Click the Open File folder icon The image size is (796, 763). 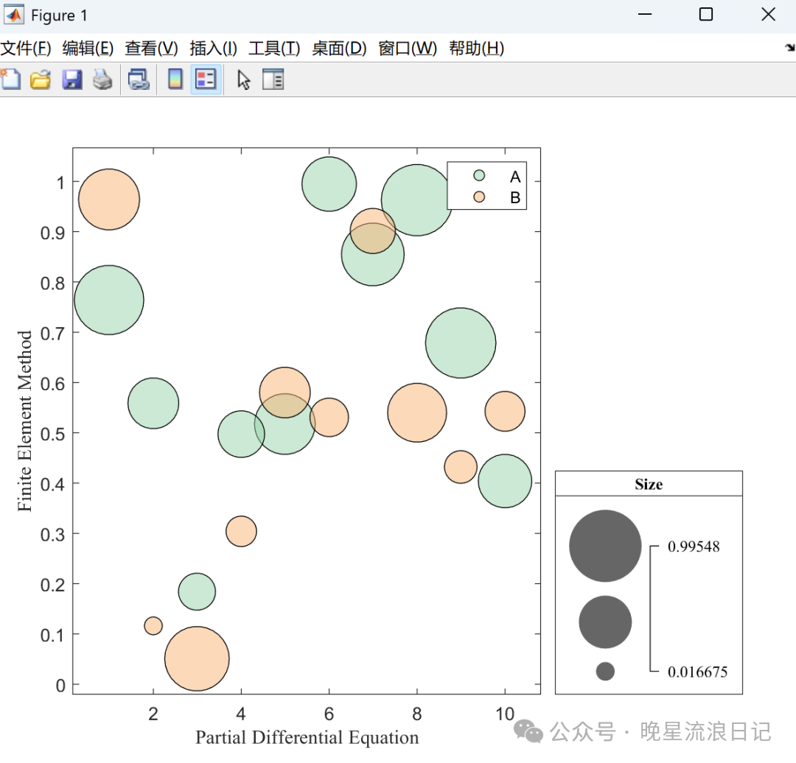tap(40, 80)
